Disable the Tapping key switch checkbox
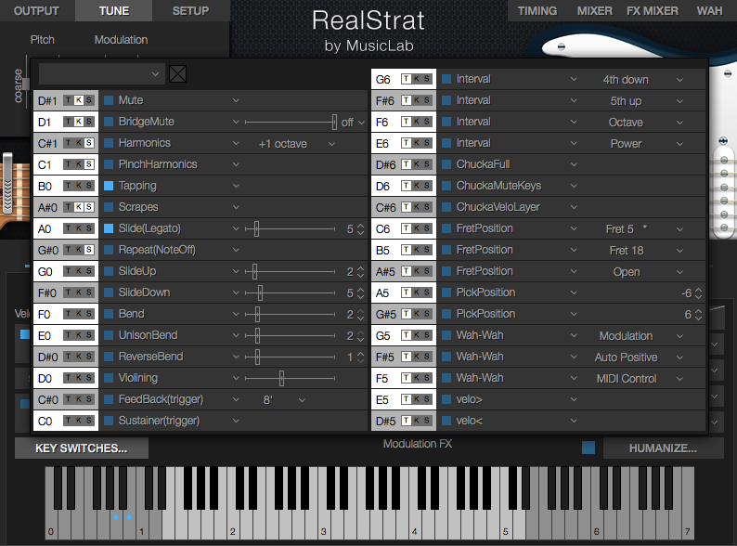Image resolution: width=737 pixels, height=546 pixels. tap(109, 186)
